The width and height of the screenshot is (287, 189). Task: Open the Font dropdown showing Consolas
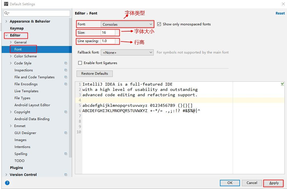(x=127, y=24)
